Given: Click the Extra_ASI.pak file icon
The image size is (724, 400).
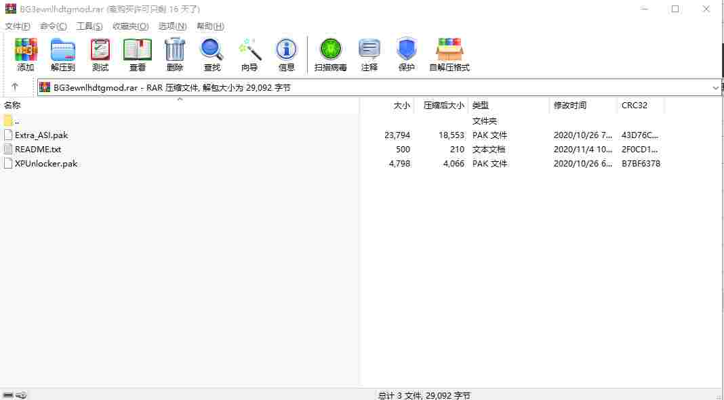Looking at the screenshot, I should (x=8, y=135).
